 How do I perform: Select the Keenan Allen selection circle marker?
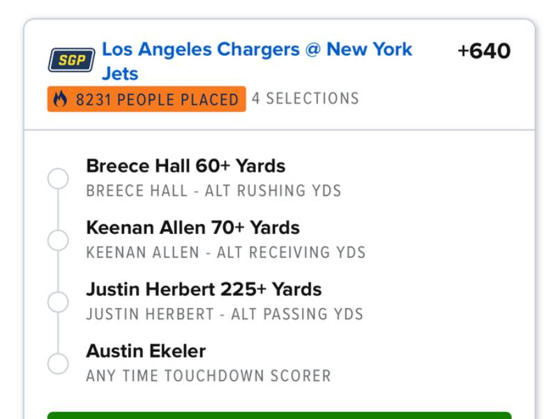pos(58,240)
